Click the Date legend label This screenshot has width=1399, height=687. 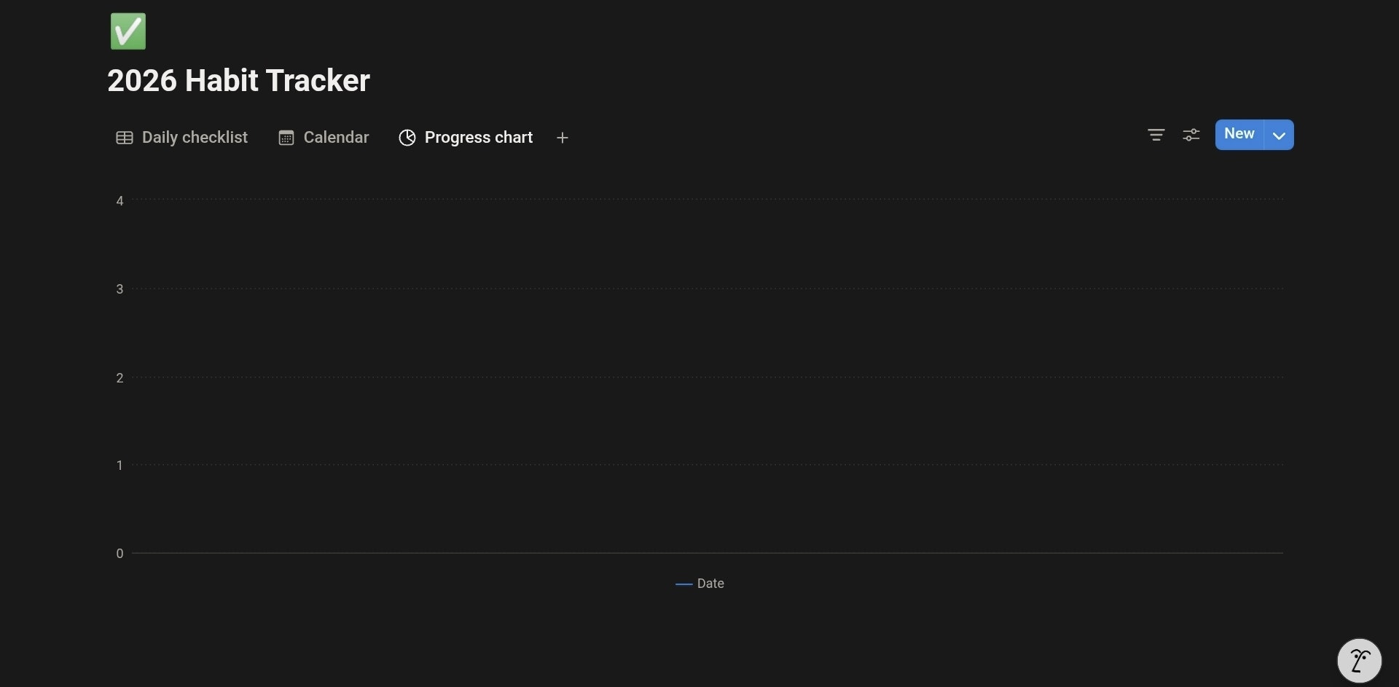point(712,583)
